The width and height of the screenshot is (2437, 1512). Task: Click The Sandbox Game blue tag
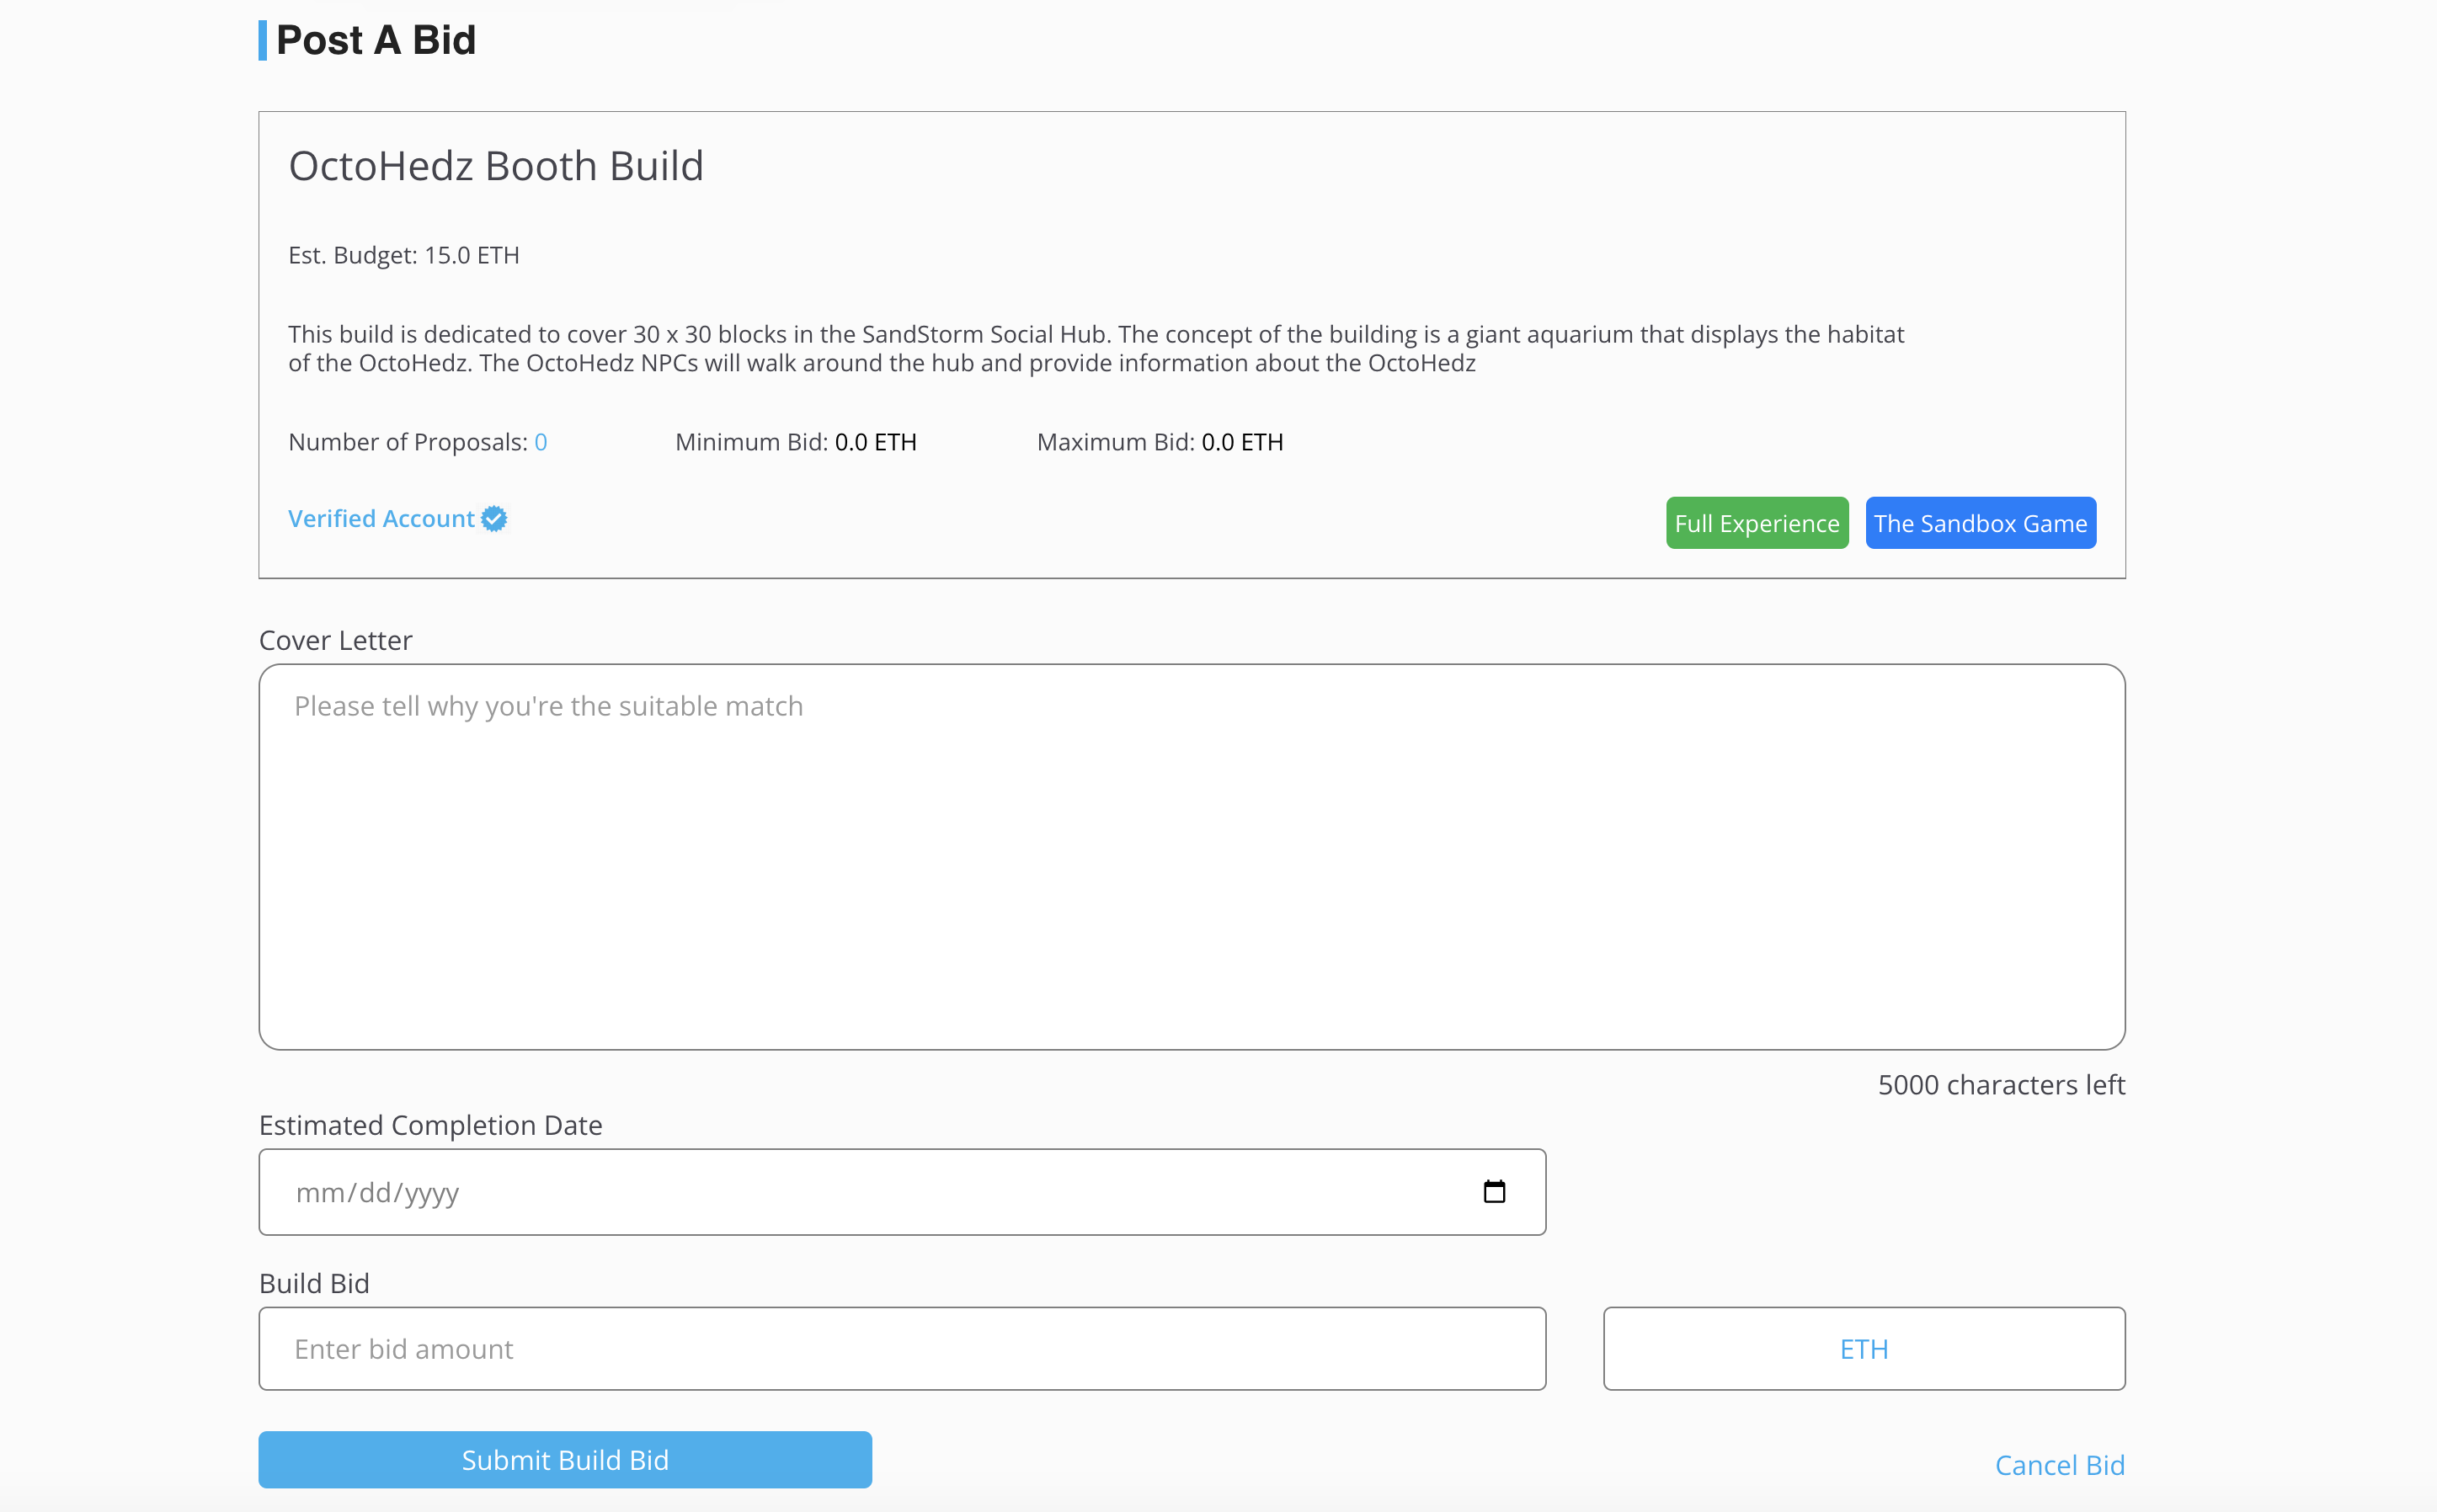tap(1979, 523)
